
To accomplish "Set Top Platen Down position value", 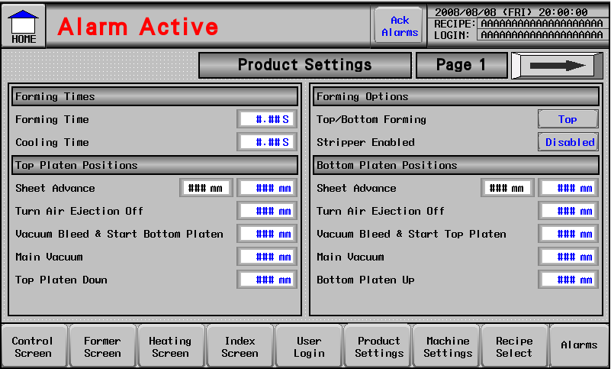I will [266, 280].
